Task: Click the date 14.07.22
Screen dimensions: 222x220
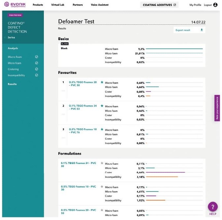Action: (x=198, y=22)
